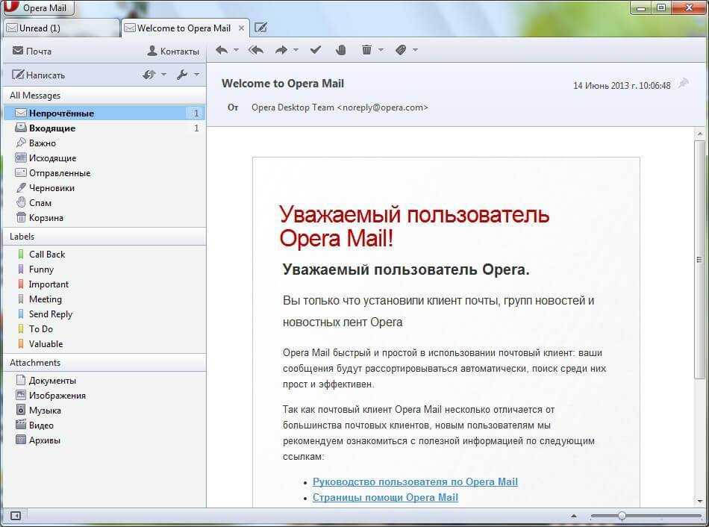Select the Call Back label
Screen dimensions: 709x527
[x=104, y=255]
